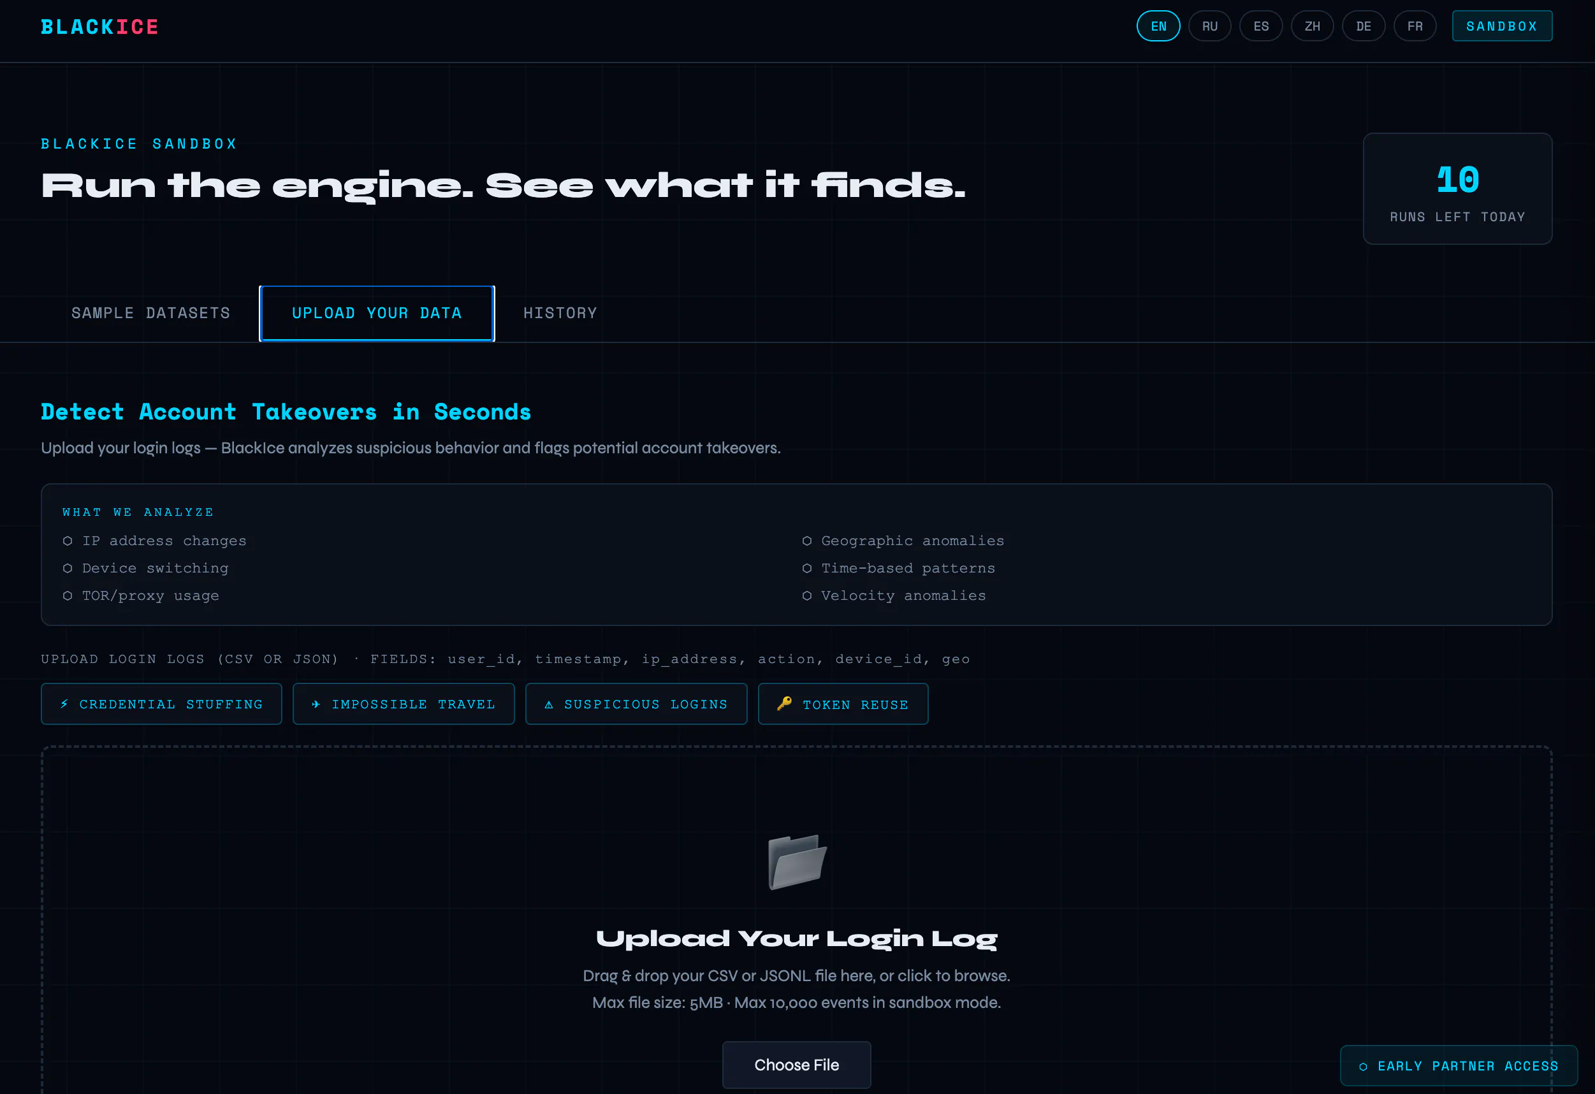Click the 'What We Analyze' label
The width and height of the screenshot is (1595, 1094).
(x=138, y=512)
